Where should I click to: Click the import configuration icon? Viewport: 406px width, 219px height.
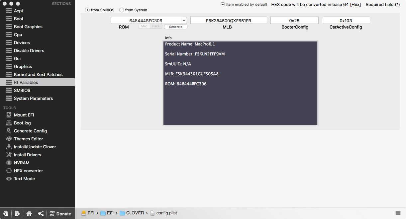(x=6, y=214)
